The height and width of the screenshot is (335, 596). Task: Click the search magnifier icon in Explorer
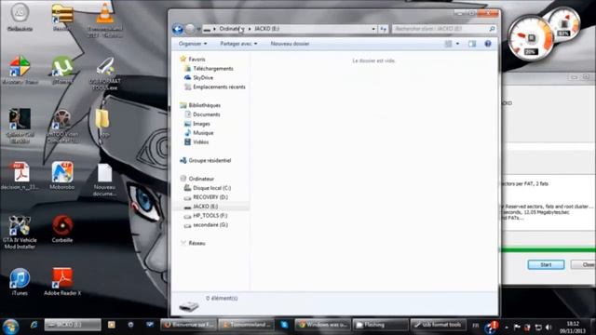click(x=492, y=29)
